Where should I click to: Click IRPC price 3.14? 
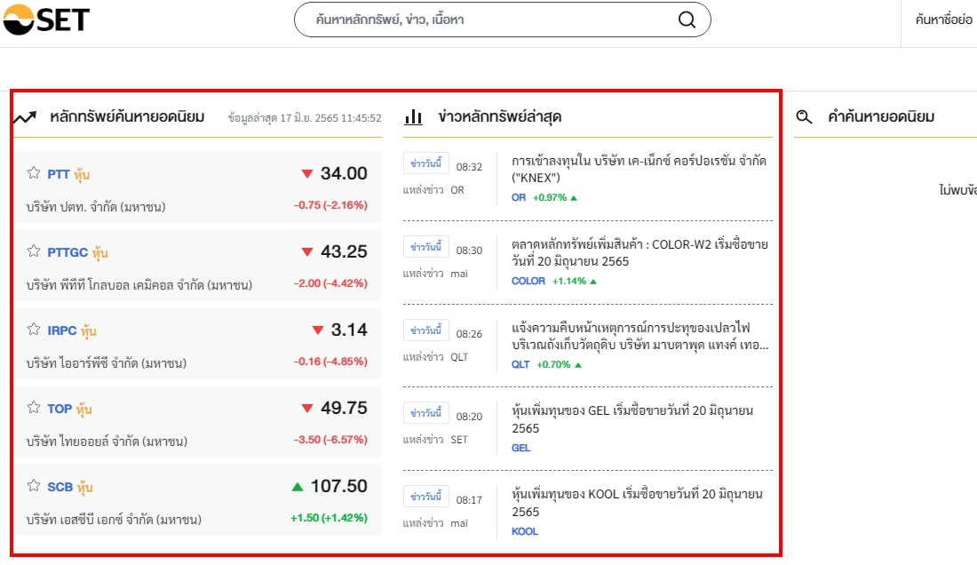[349, 330]
